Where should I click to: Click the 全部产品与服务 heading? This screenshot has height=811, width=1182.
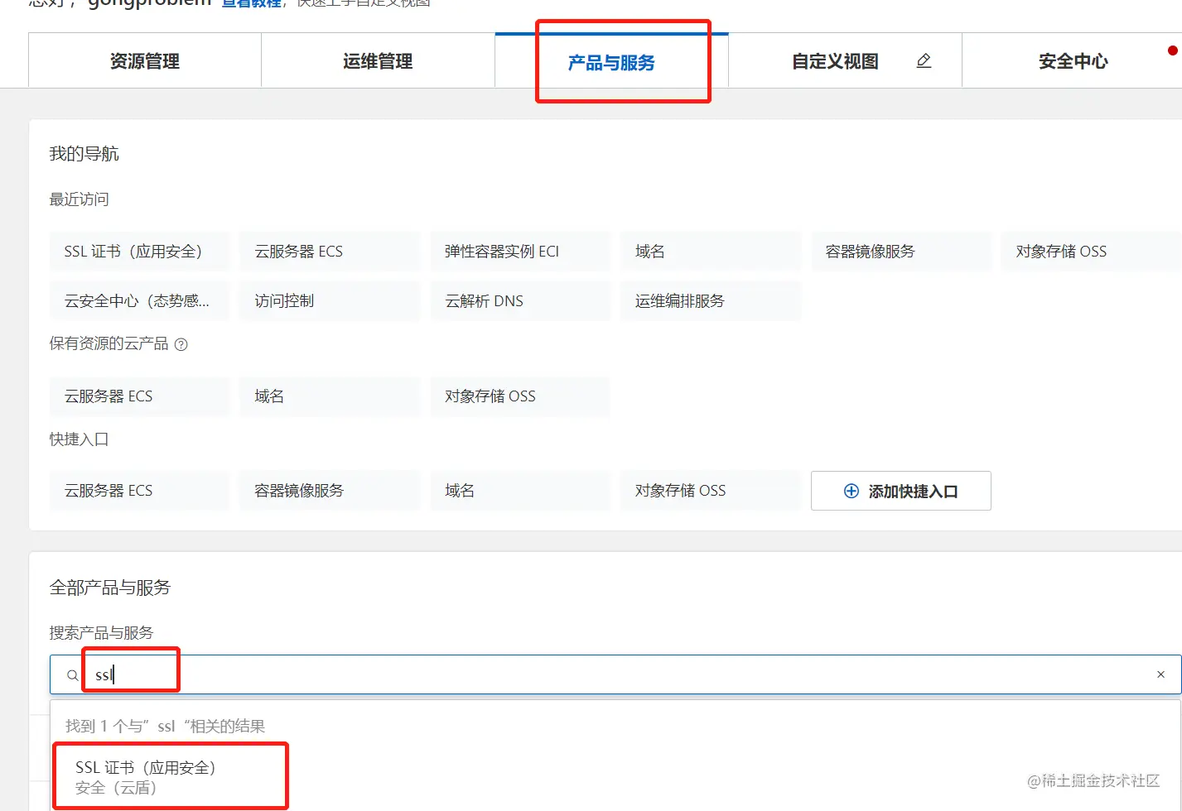(x=110, y=588)
